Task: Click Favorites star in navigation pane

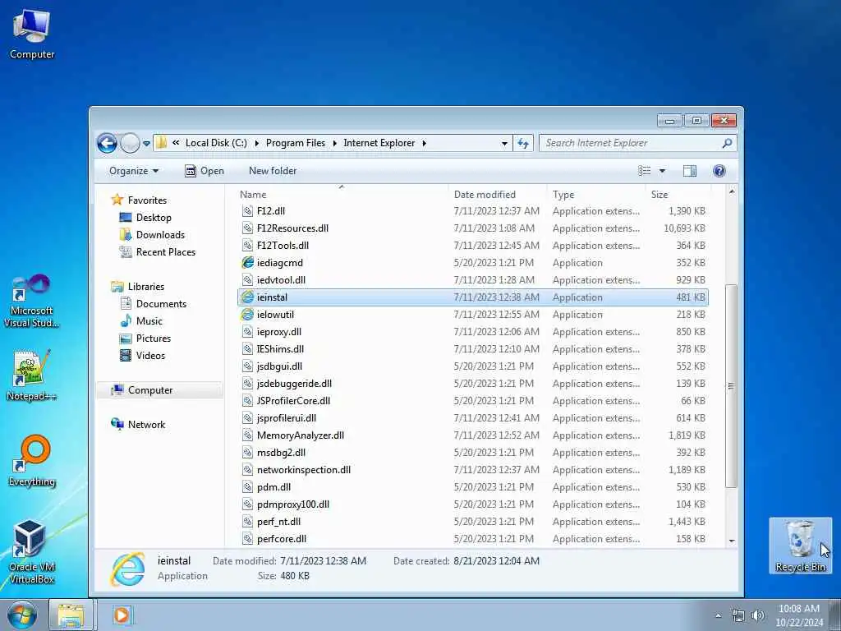Action: [117, 200]
